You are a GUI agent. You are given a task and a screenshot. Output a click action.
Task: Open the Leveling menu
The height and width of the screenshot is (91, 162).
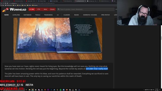coord(16,15)
